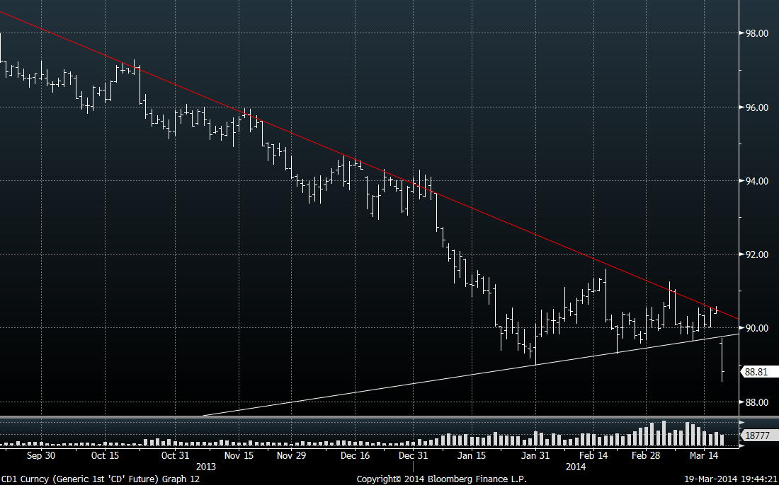779x485 pixels.
Task: Select the Dec 31 date marker
Action: pyautogui.click(x=413, y=456)
